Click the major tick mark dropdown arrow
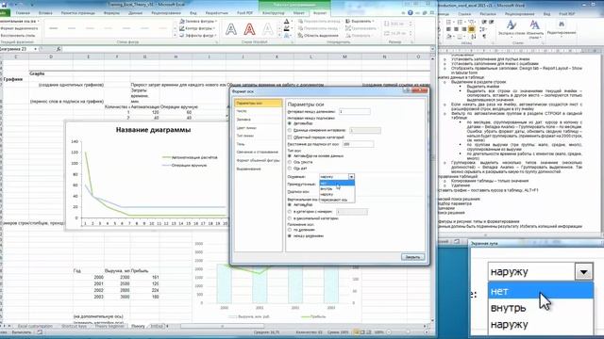 pos(351,177)
